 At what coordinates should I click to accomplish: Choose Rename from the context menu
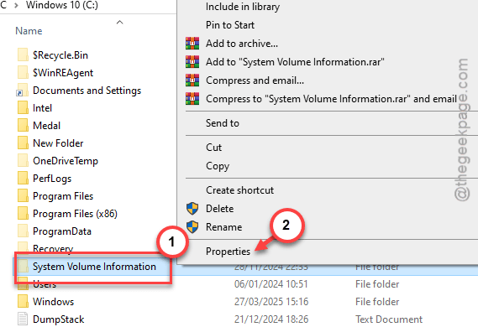223,227
